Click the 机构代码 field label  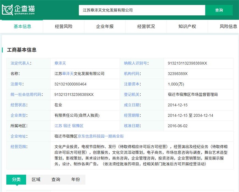pos(132,74)
